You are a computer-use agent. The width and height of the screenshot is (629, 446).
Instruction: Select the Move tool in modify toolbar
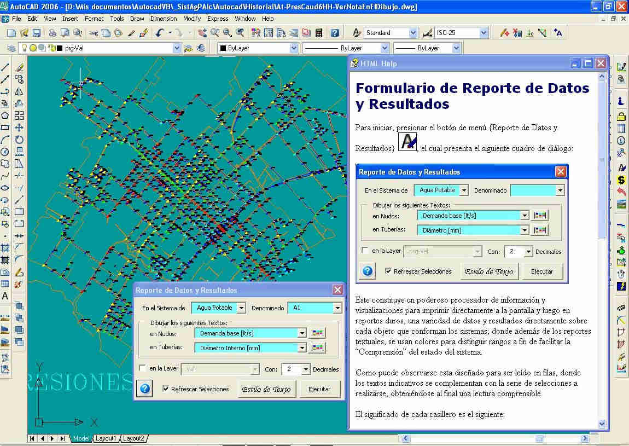coord(19,127)
